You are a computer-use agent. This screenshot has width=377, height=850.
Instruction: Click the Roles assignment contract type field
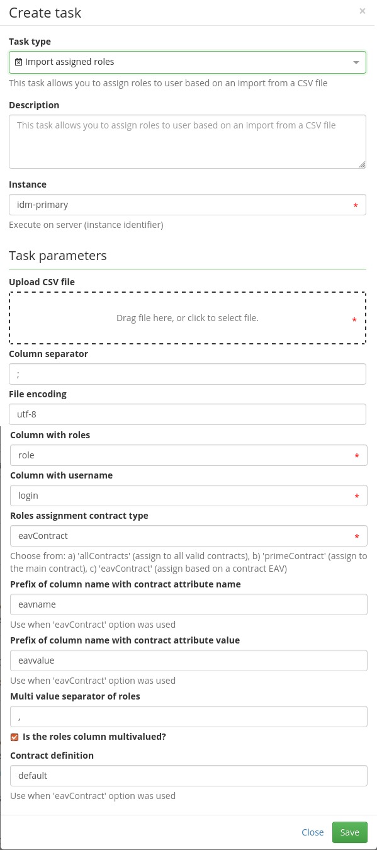coord(189,536)
